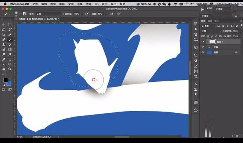Click the background blue color swatch
This screenshot has height=143, width=243.
[x=9, y=84]
